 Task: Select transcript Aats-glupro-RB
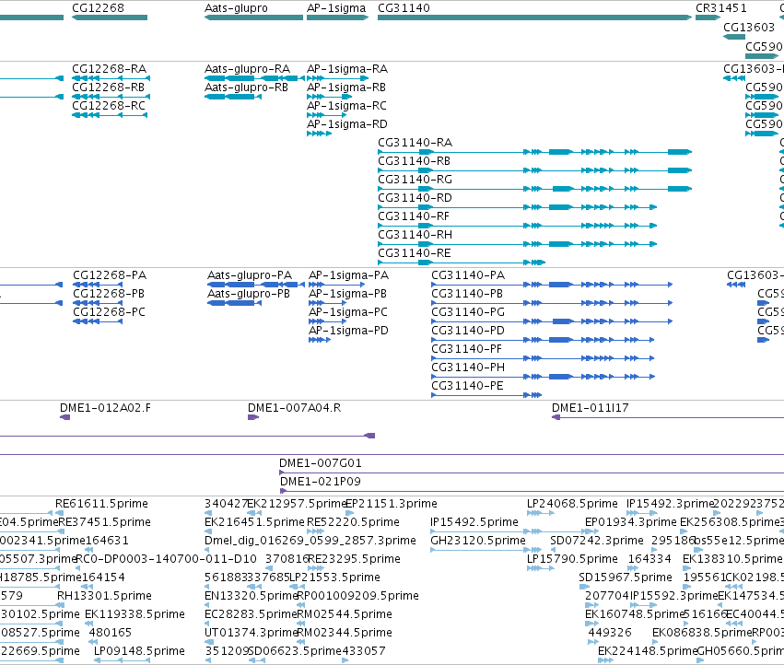pos(246,87)
